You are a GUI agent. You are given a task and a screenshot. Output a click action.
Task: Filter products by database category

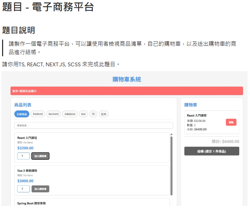(70, 114)
